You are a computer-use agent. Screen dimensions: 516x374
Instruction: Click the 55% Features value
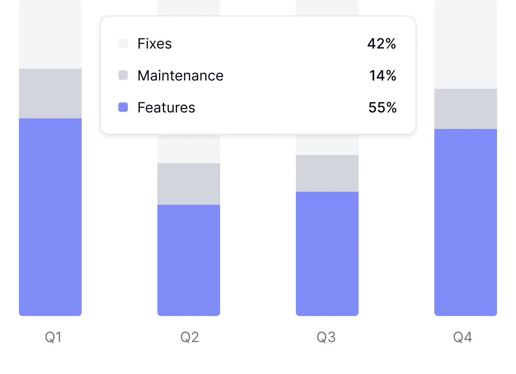pyautogui.click(x=382, y=107)
